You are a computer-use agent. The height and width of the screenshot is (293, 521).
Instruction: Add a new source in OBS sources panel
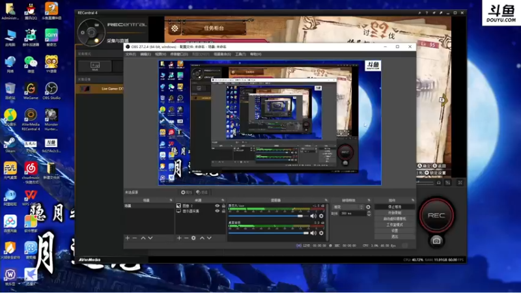(179, 238)
